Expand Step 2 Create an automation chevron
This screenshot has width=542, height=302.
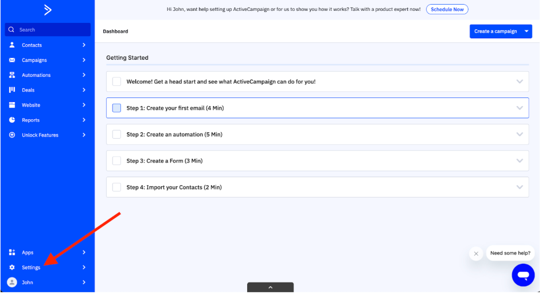[520, 135]
